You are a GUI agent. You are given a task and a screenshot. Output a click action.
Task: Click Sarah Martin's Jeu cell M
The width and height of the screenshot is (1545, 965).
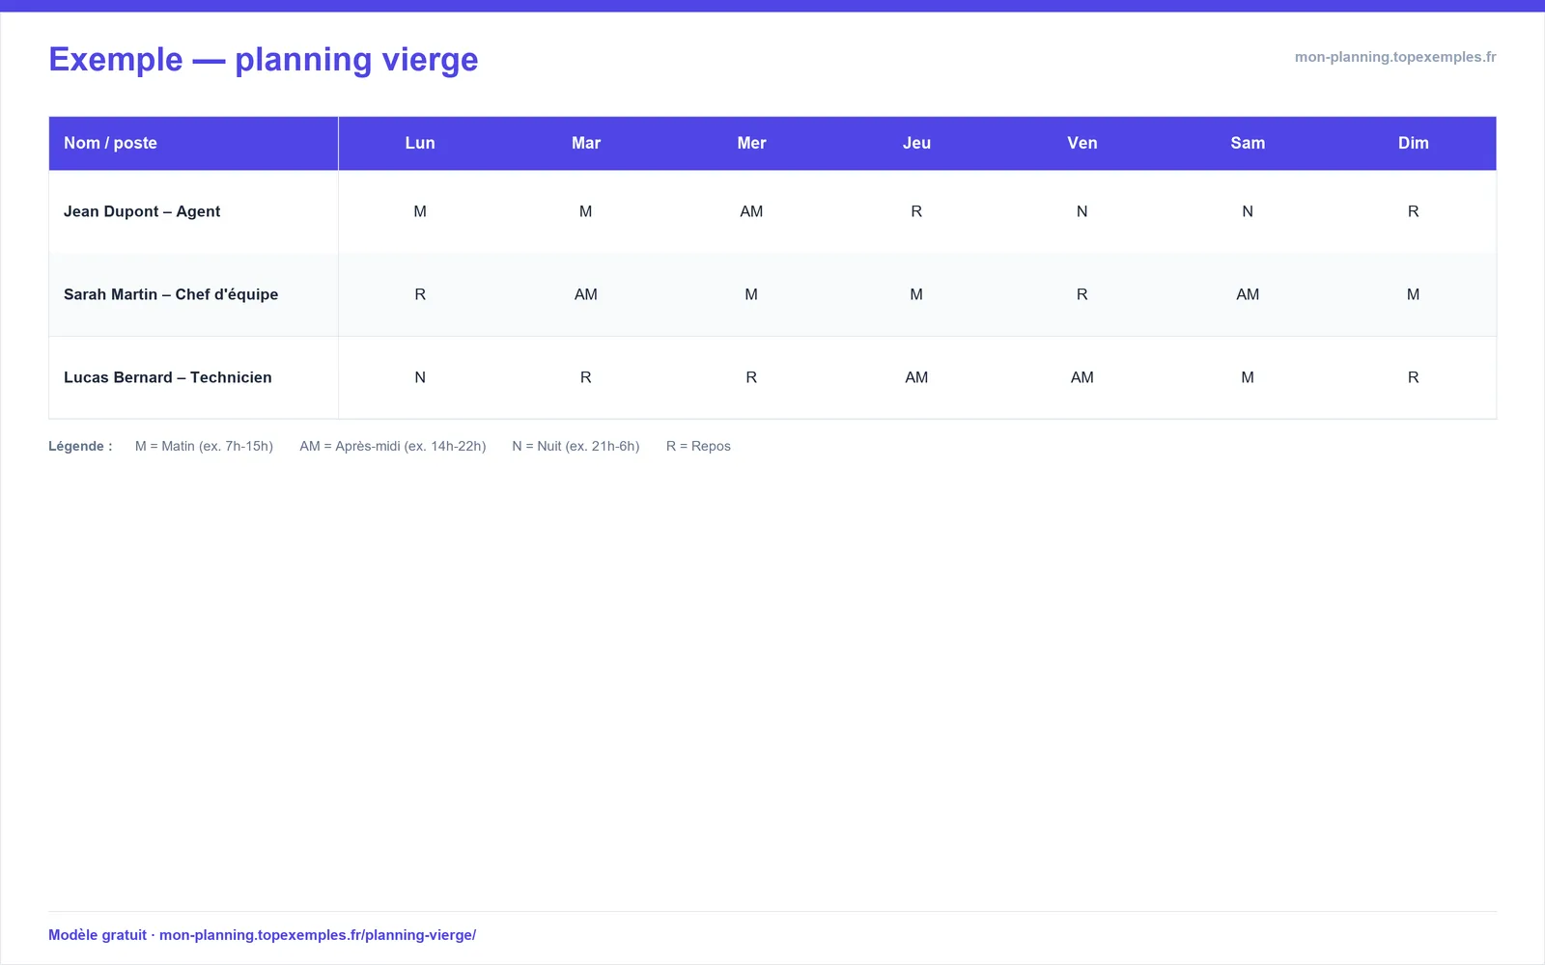pyautogui.click(x=916, y=294)
